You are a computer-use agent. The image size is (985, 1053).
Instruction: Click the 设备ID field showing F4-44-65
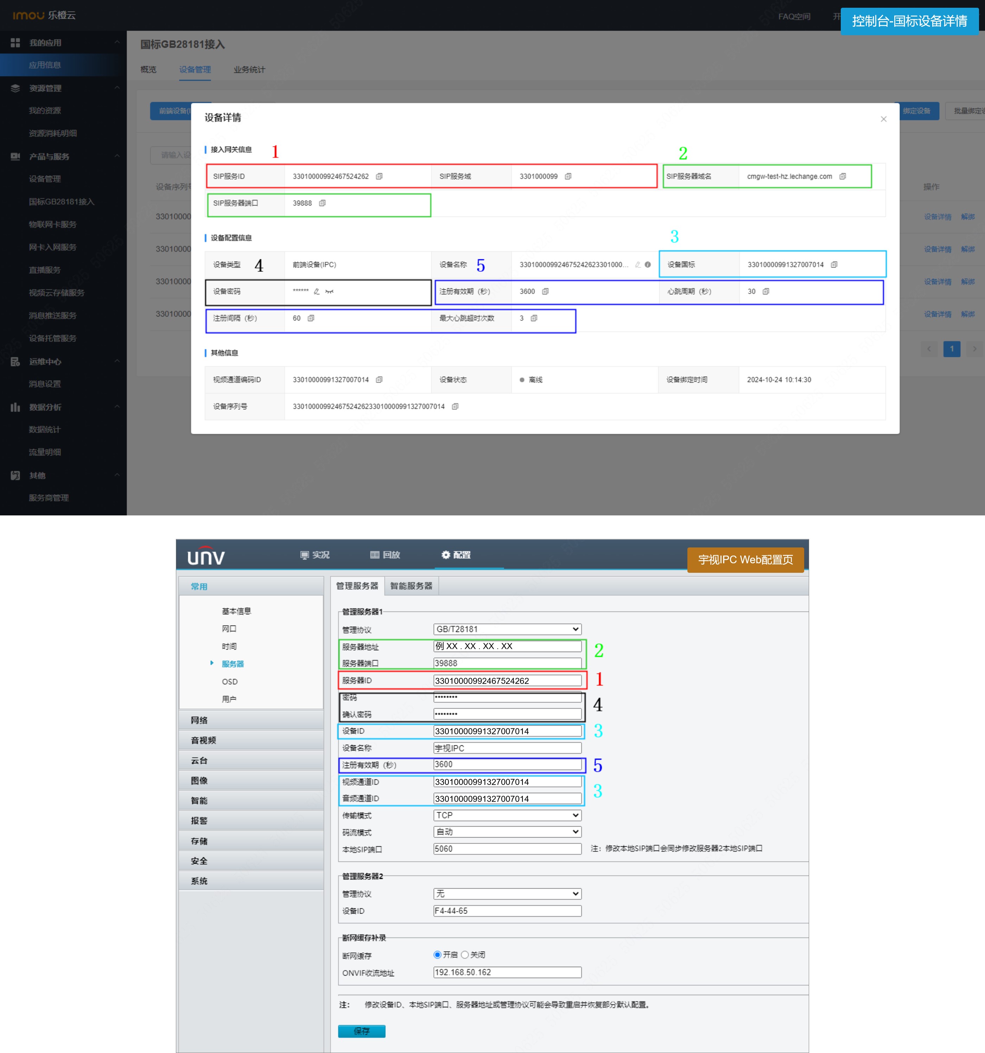[507, 911]
